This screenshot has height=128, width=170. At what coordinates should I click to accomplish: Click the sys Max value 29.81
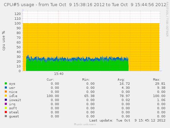pyautogui.click(x=160, y=84)
